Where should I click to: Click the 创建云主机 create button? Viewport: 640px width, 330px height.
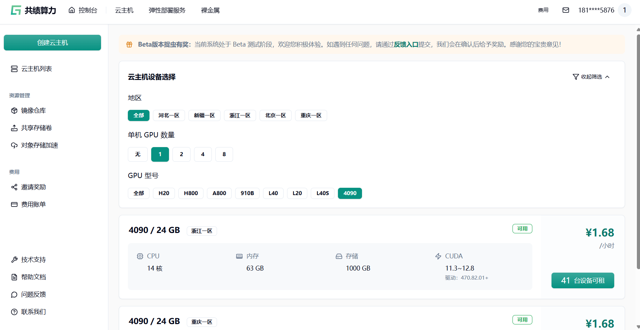tap(52, 43)
